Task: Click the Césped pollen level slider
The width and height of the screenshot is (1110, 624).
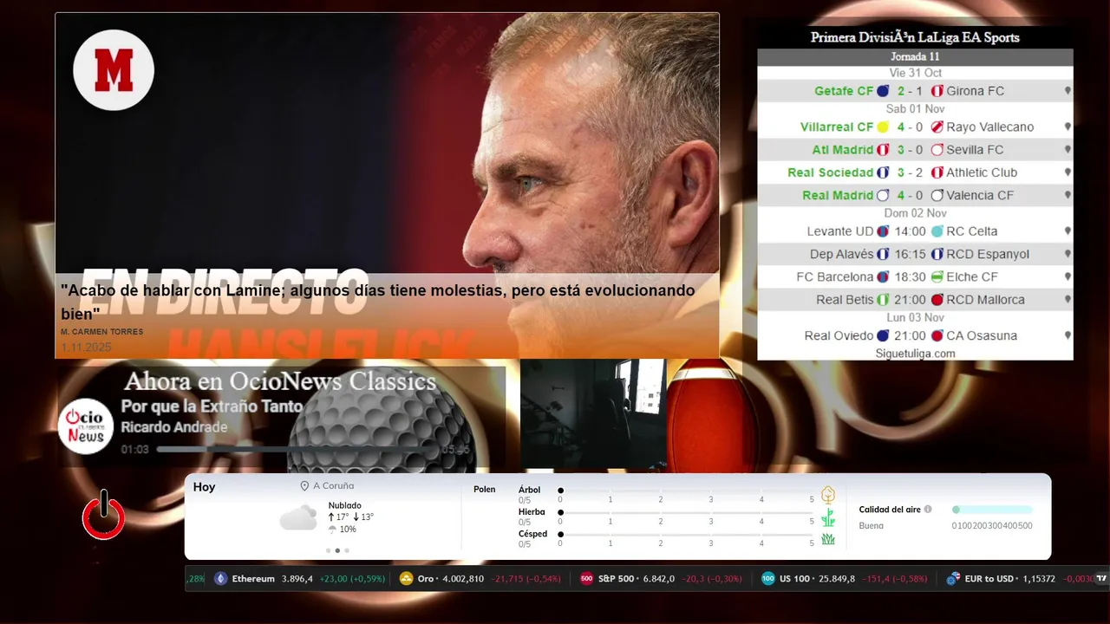Action: click(686, 534)
